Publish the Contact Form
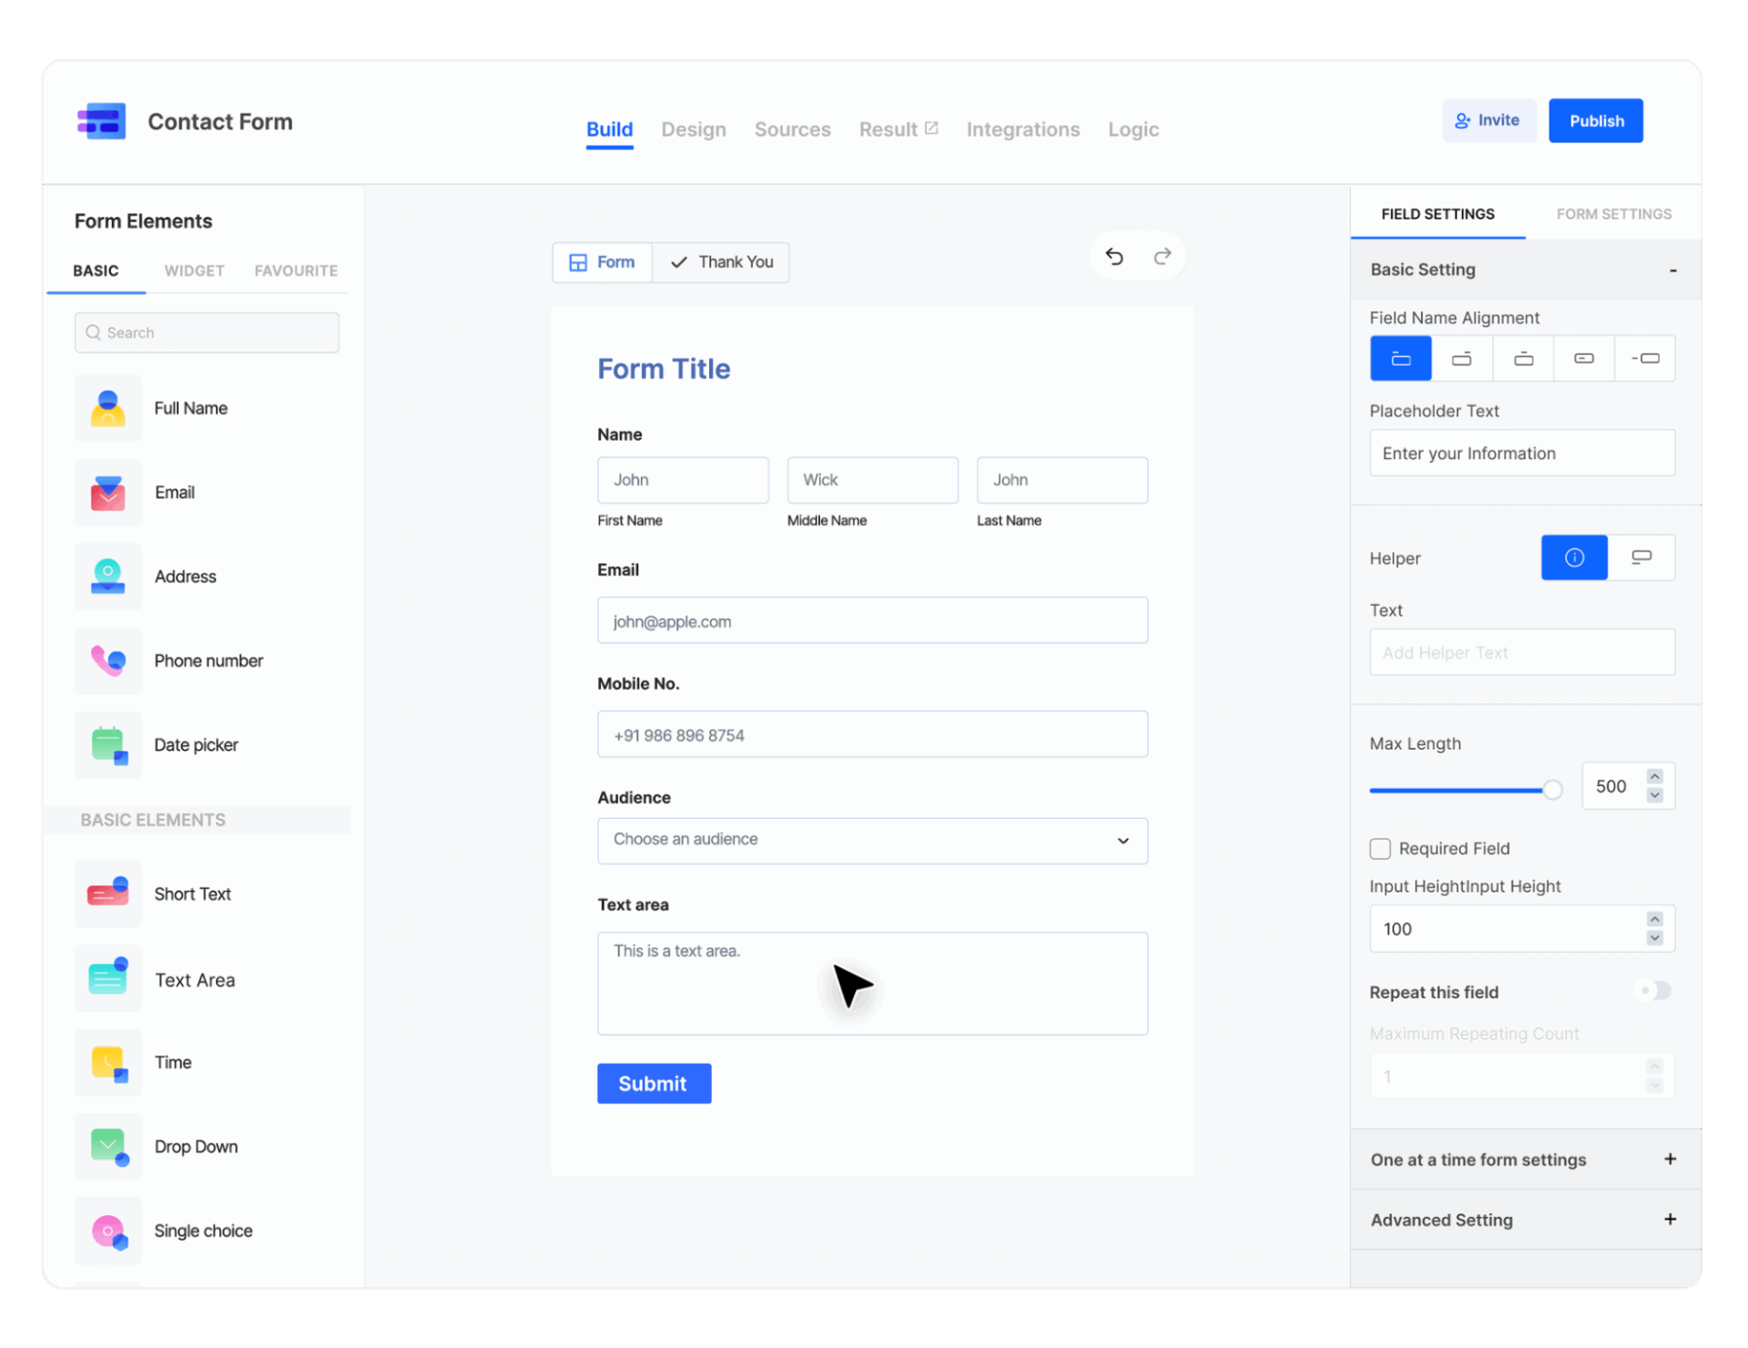Viewport: 1748px width, 1348px height. pyautogui.click(x=1595, y=120)
